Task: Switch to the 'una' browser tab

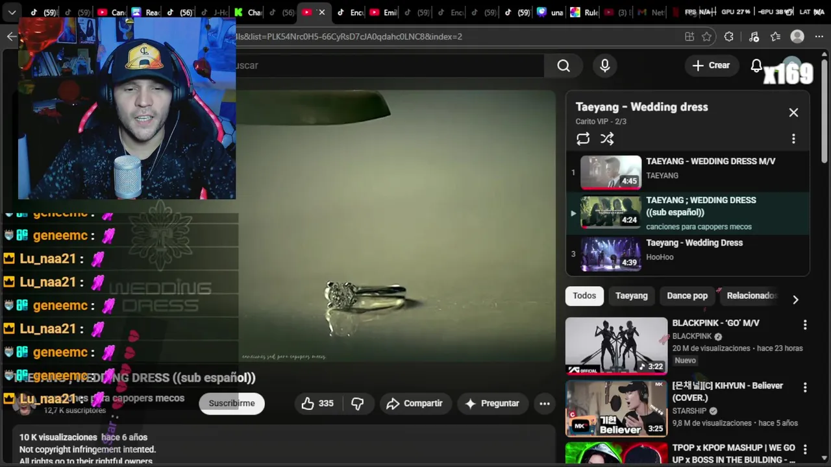Action: tap(550, 12)
